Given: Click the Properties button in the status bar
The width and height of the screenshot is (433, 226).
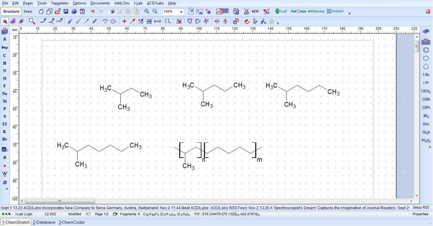Looking at the screenshot, I should [x=420, y=214].
